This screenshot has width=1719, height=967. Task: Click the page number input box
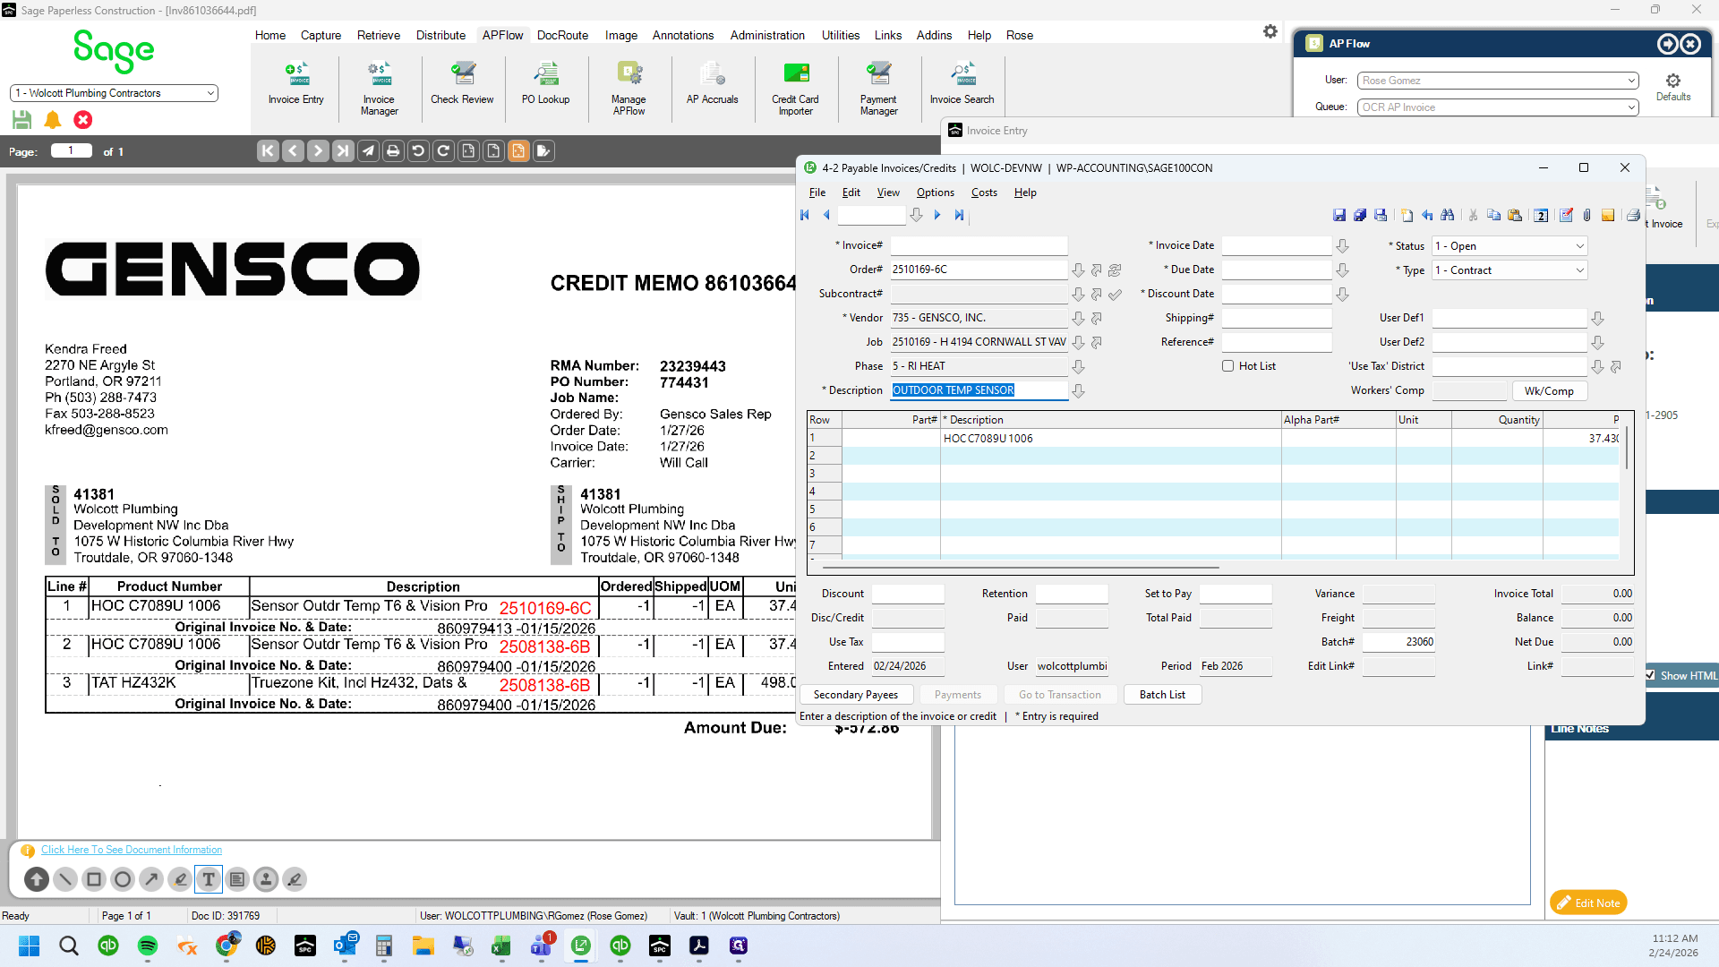(x=72, y=150)
